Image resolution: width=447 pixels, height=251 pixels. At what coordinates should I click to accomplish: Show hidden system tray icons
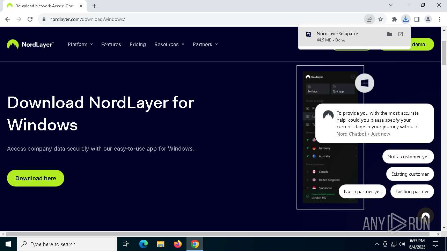click(x=376, y=244)
